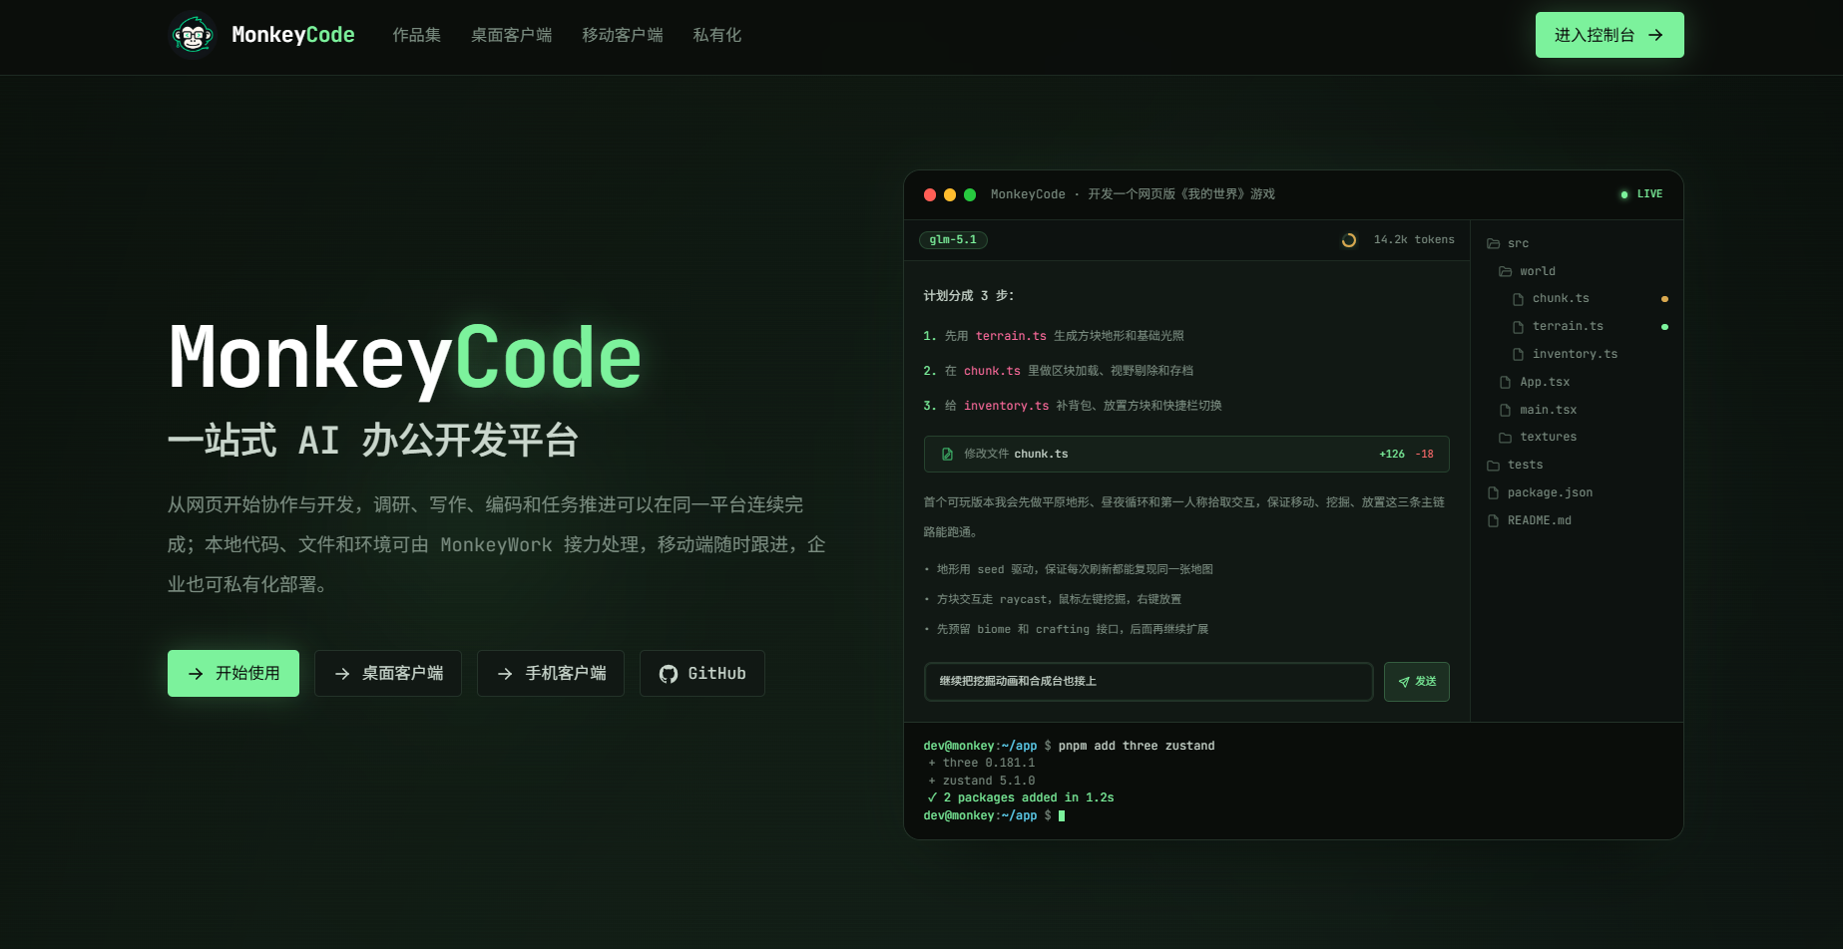Expand the tests folder

(1515, 466)
